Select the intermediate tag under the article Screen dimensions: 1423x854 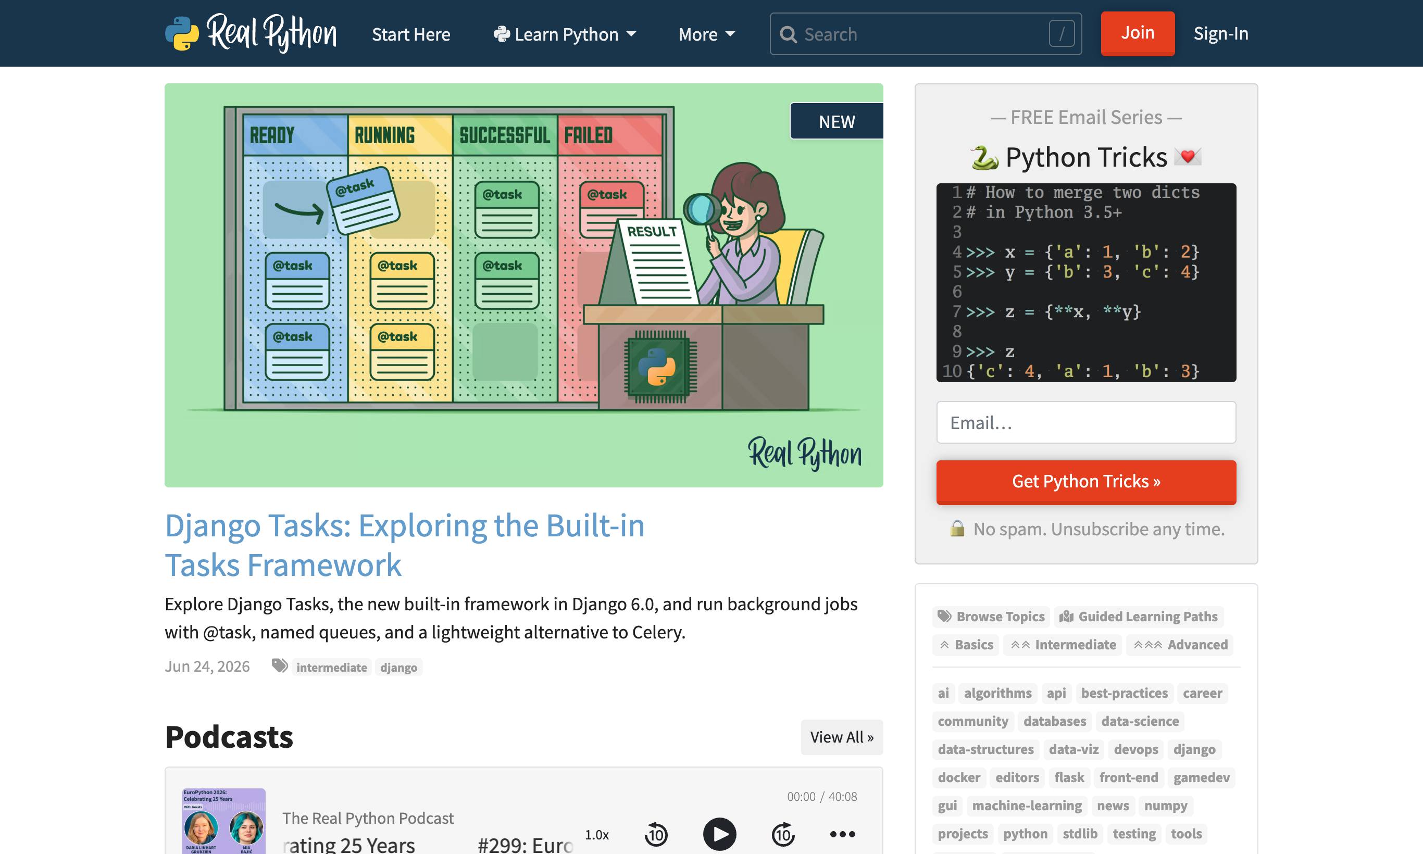[332, 667]
